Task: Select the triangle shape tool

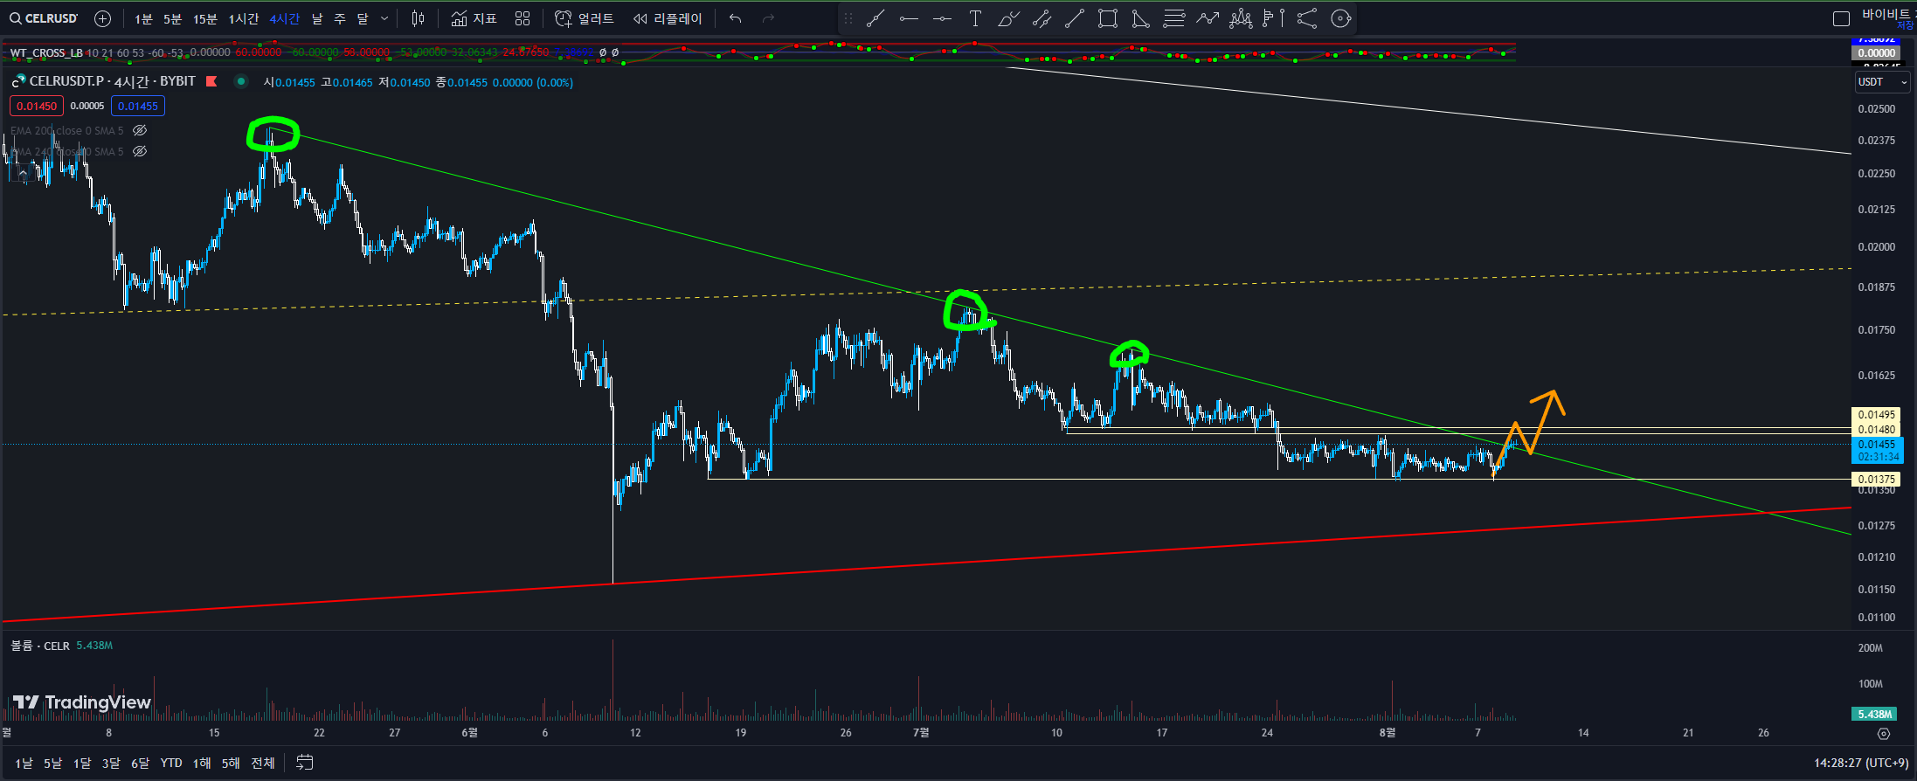Action: (x=1141, y=18)
